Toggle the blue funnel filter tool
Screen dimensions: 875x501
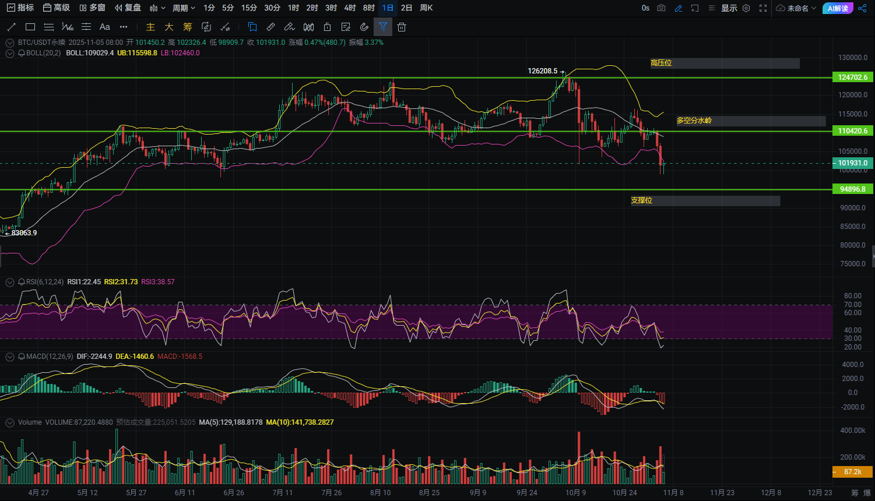coord(382,27)
